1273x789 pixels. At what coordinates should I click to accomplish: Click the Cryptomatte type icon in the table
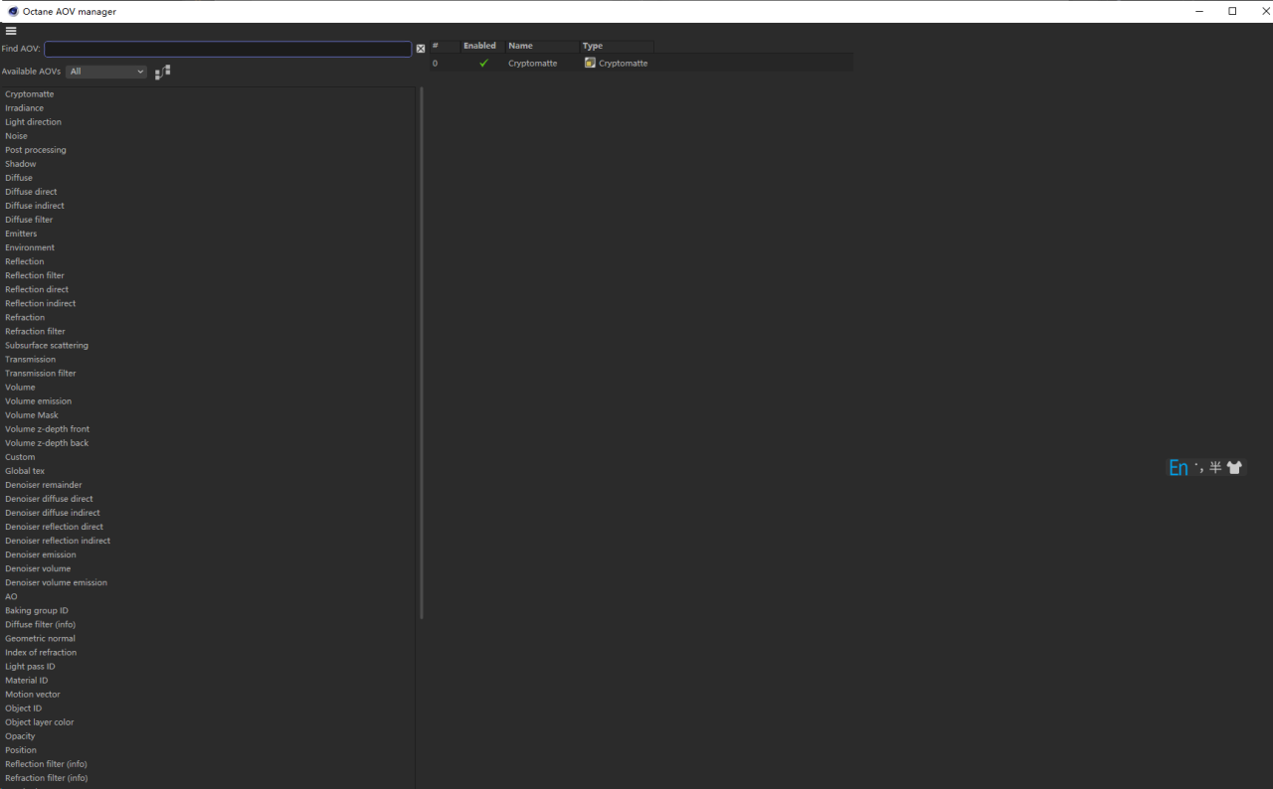click(x=590, y=63)
